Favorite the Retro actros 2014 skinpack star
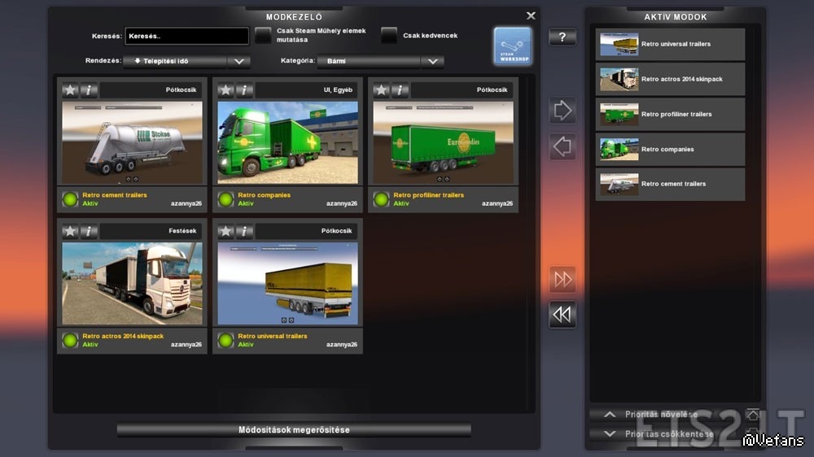This screenshot has height=457, width=814. pyautogui.click(x=70, y=231)
